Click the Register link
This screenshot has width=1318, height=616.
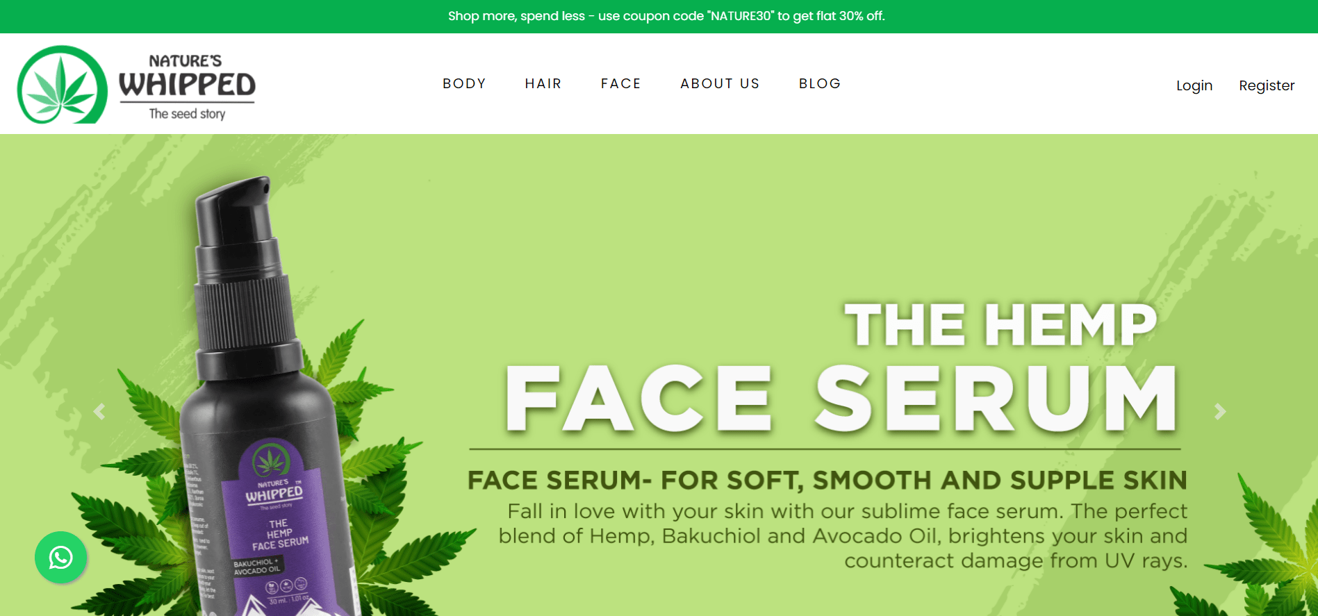pyautogui.click(x=1267, y=85)
